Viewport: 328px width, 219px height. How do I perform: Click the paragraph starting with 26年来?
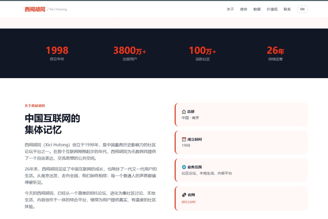coord(90,176)
